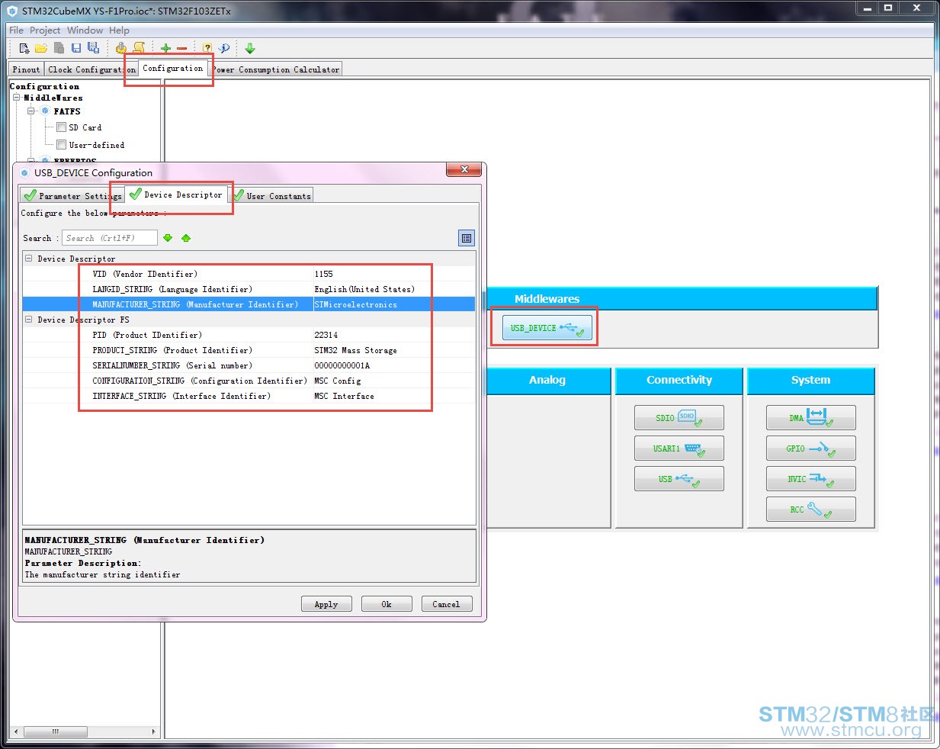Switch to the Pinout tab
This screenshot has height=749, width=940.
pyautogui.click(x=26, y=69)
